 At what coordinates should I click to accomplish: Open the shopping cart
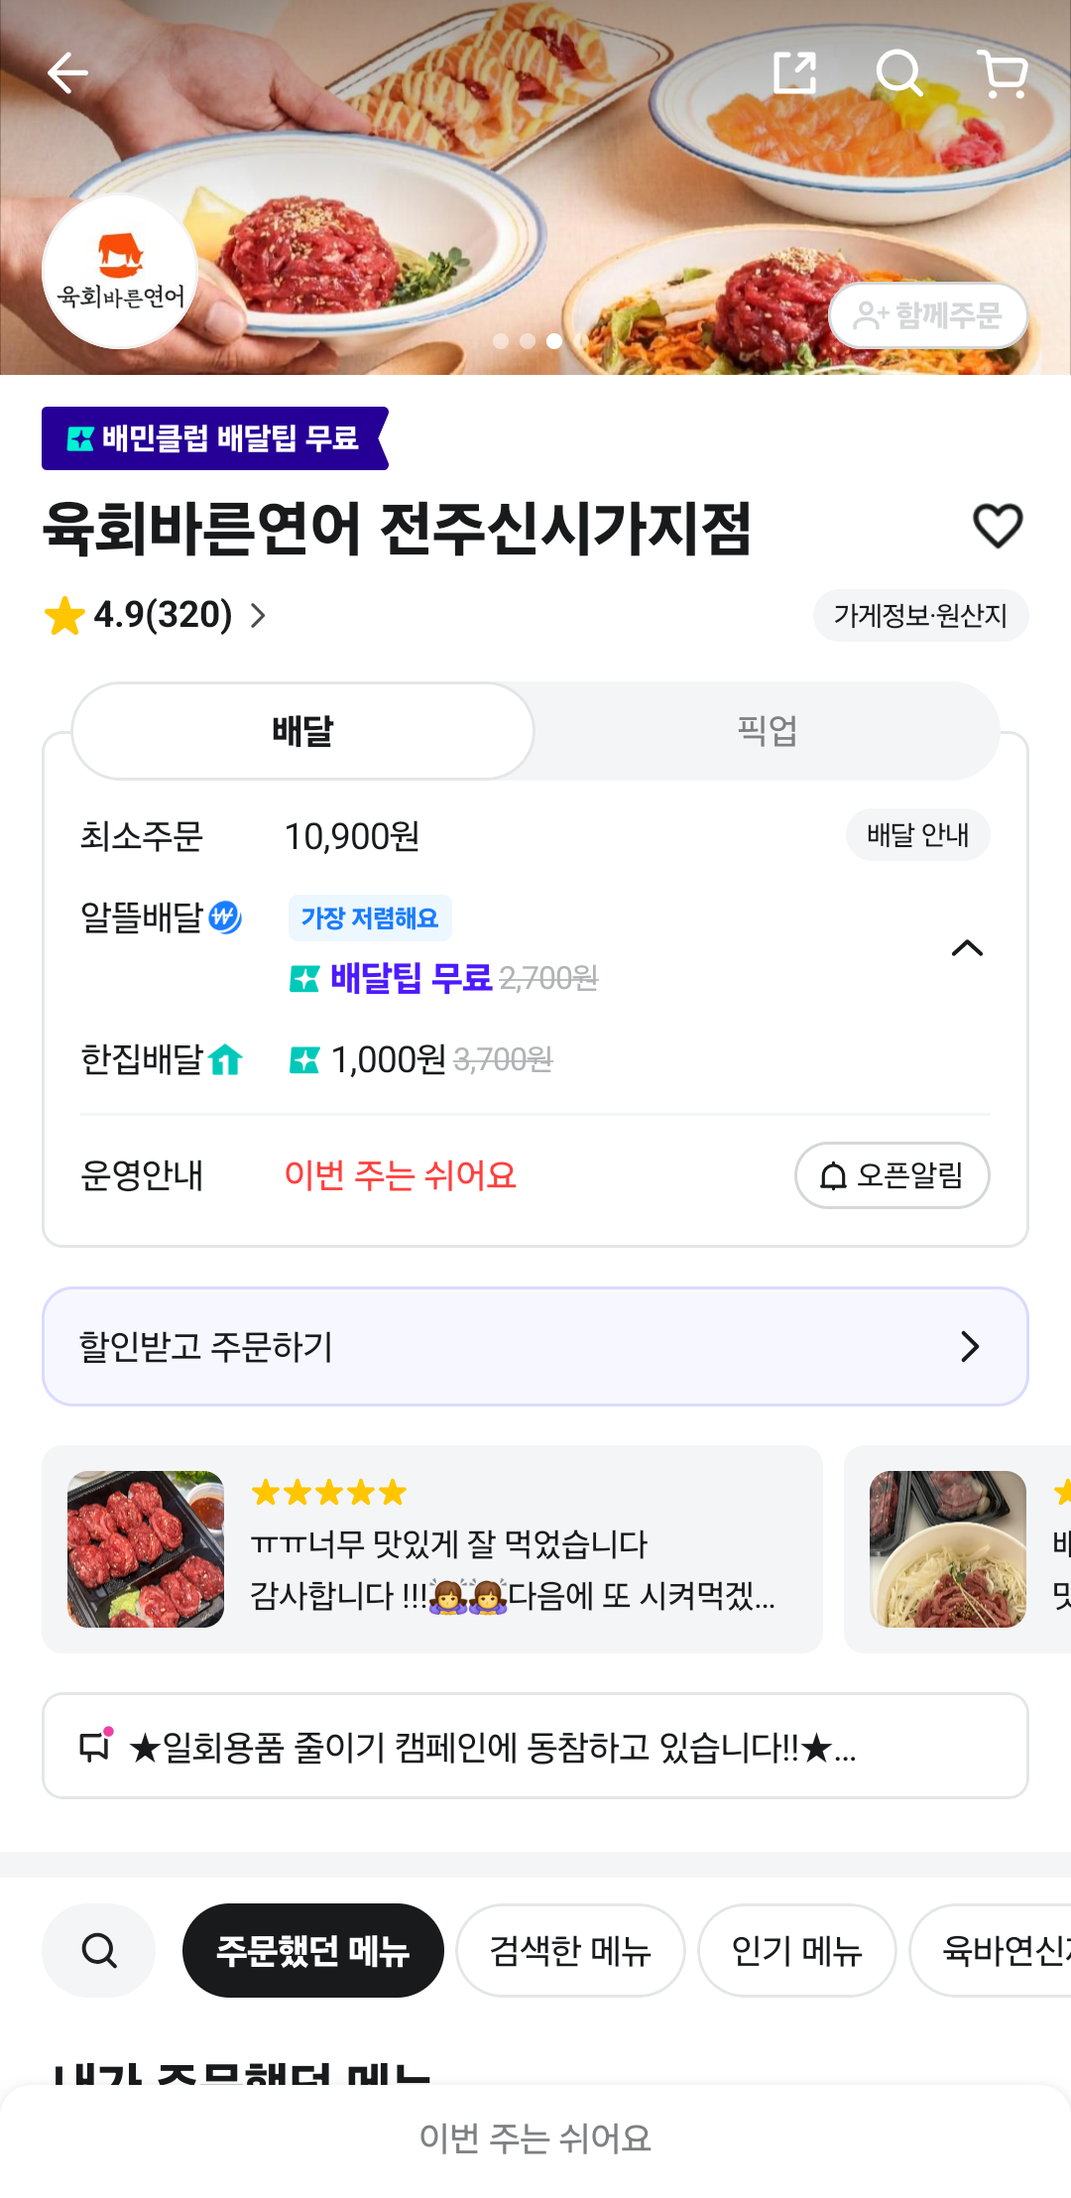(x=1003, y=73)
